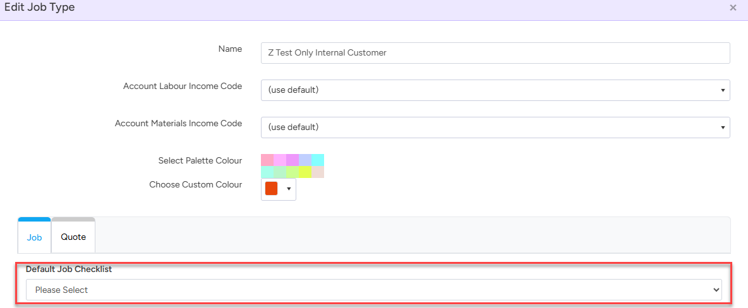Select the bright yellow palette colour

305,172
